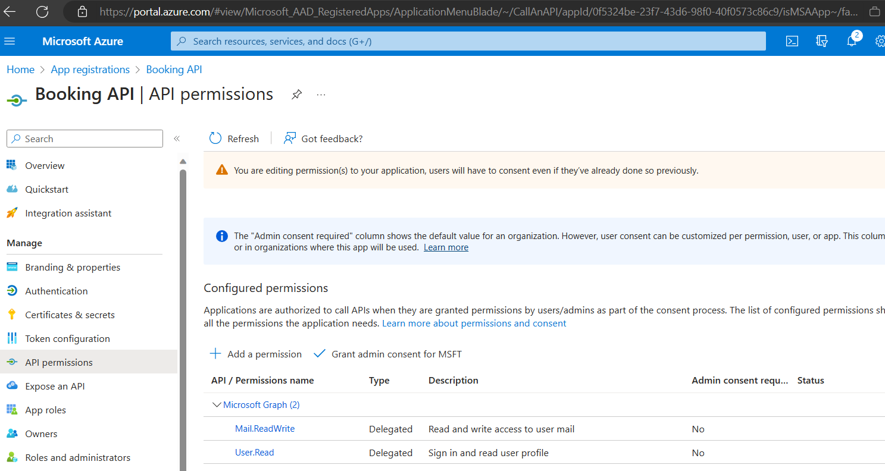Click the Expose an API cloud icon
885x471 pixels.
pyautogui.click(x=12, y=386)
